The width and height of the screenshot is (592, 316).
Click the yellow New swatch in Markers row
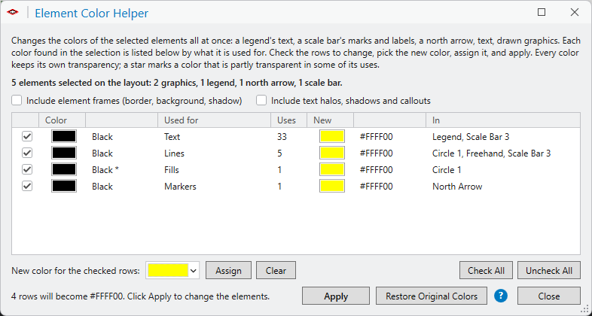click(x=332, y=187)
